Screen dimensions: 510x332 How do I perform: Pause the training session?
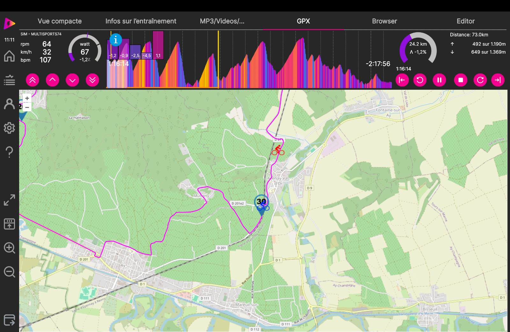(439, 80)
